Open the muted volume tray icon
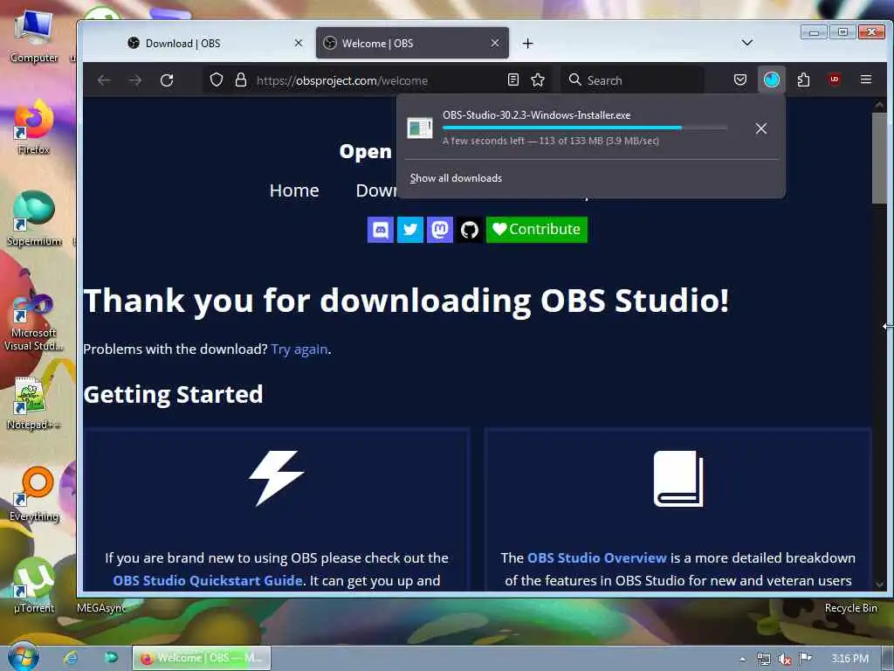894x671 pixels. 785,659
